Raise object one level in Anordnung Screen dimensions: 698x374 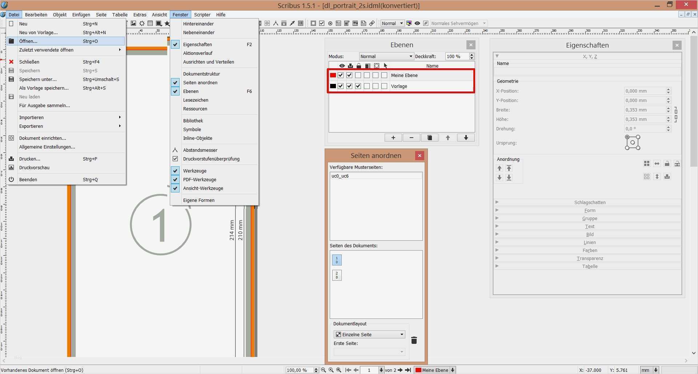500,168
